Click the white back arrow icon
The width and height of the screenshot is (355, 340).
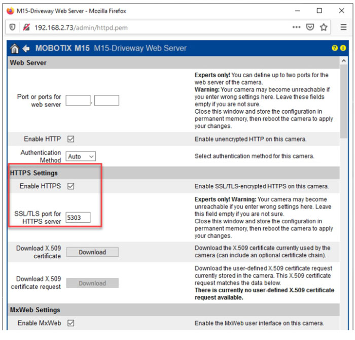(x=26, y=48)
